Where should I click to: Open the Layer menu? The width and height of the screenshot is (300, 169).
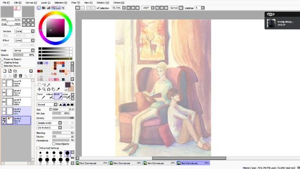45,3
